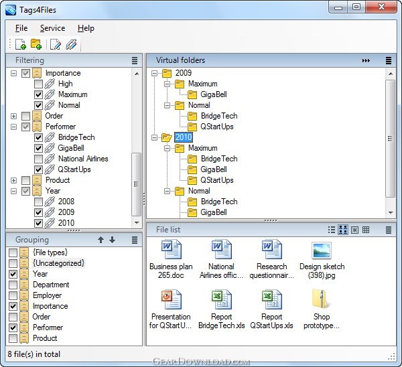Switch file list to list view icon
This screenshot has height=367, width=402.
[332, 230]
